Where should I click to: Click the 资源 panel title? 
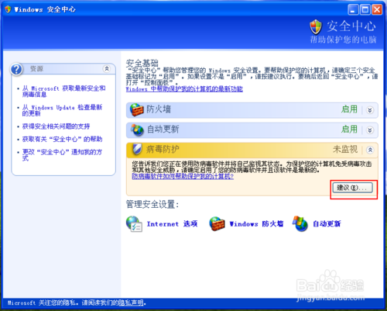[x=36, y=69]
